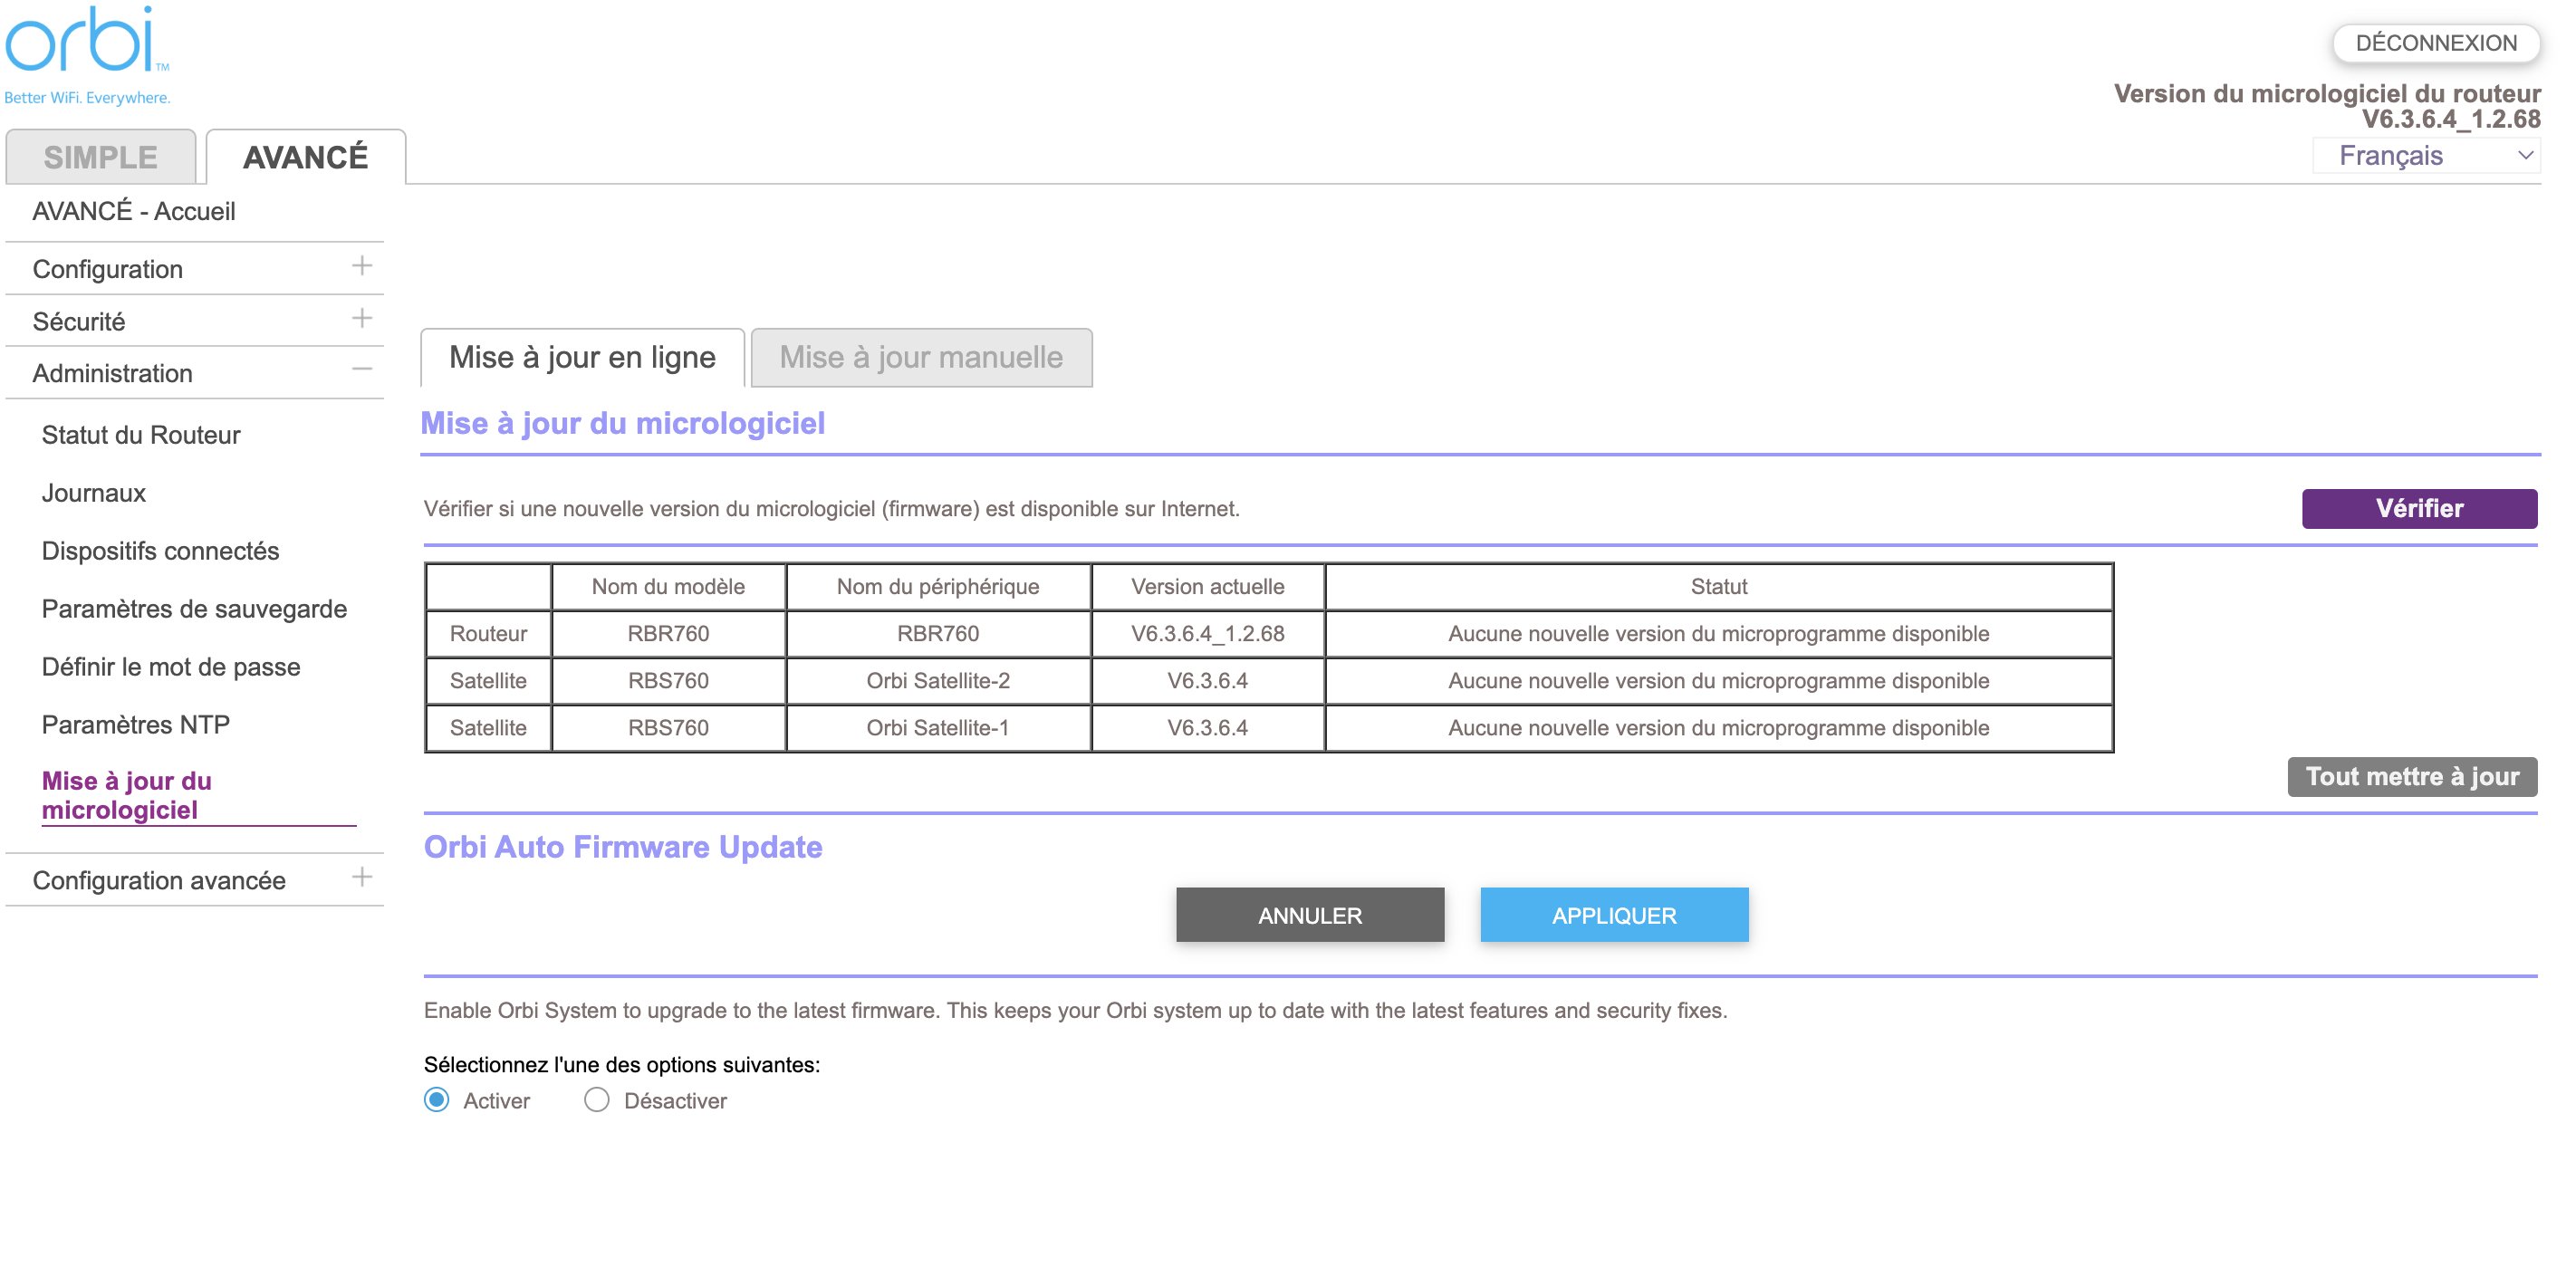2576x1286 pixels.
Task: Click the V6.3.6.4_1.2.68 version cell in table
Action: 1208,634
